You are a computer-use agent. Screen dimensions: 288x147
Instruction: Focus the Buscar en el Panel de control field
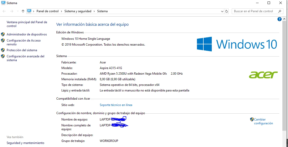[257, 11]
